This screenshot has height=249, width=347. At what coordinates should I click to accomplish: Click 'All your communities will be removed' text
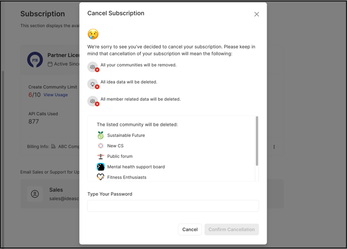[138, 65]
